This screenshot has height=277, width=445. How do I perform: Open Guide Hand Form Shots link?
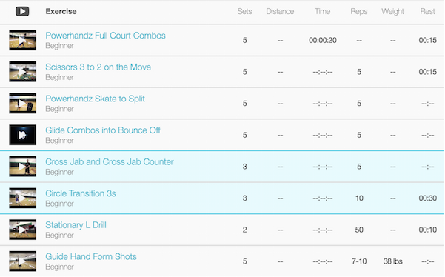pos(91,256)
